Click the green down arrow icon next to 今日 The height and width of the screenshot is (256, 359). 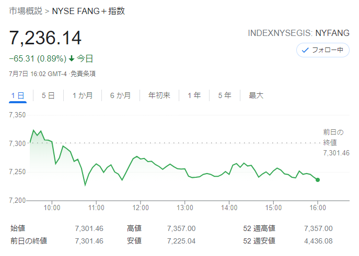pos(72,59)
